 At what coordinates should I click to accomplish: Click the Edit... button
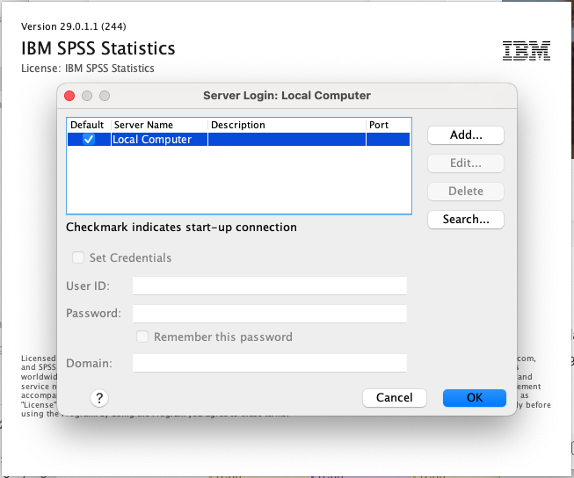466,163
